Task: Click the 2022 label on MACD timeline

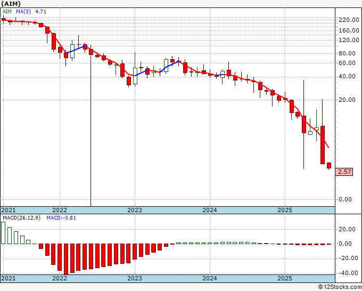Action: pos(60,278)
